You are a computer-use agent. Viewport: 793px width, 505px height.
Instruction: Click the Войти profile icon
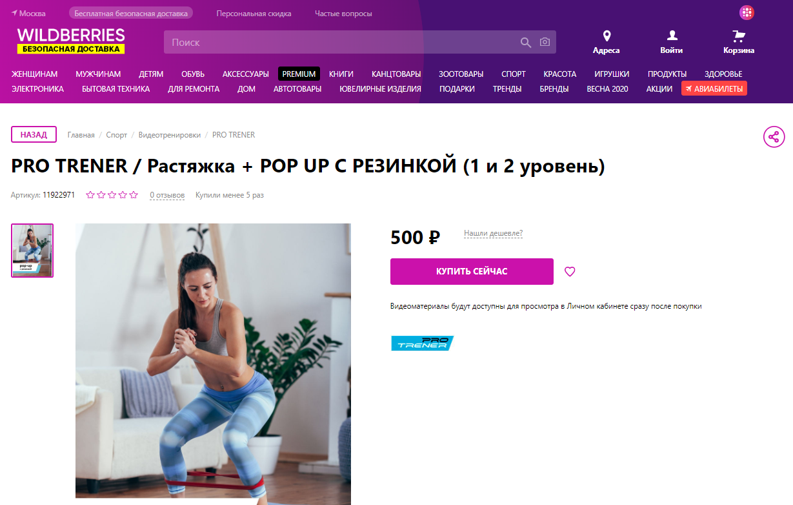[x=672, y=36]
